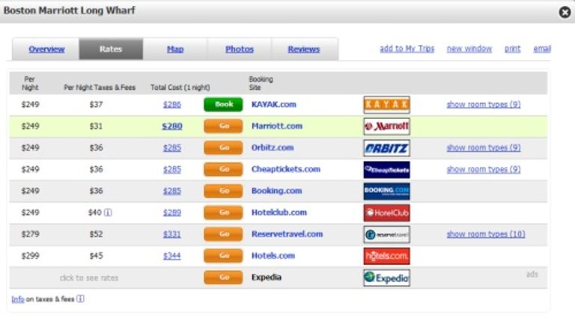
Task: Click Orbitz.com booking site link
Action: point(273,147)
